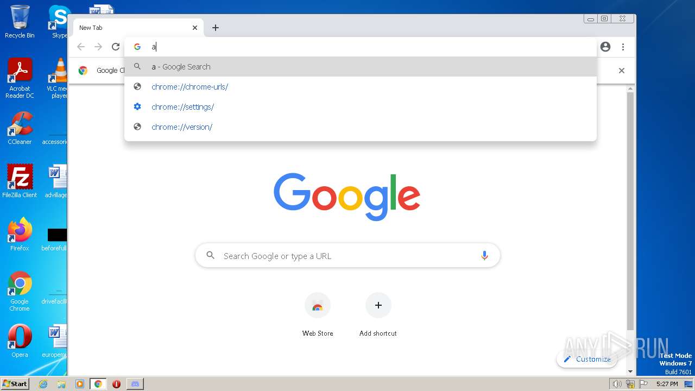695x391 pixels.
Task: Open Skype desktop icon
Action: click(59, 22)
